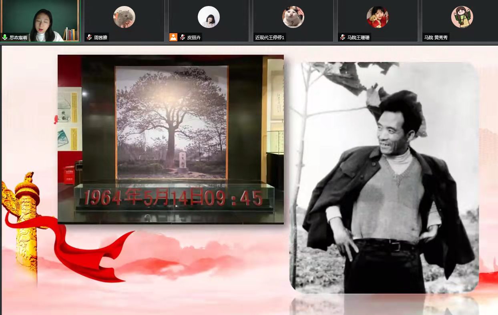Click the muted microphone icon beside 周茜雅
Image resolution: width=498 pixels, height=315 pixels.
pos(89,37)
